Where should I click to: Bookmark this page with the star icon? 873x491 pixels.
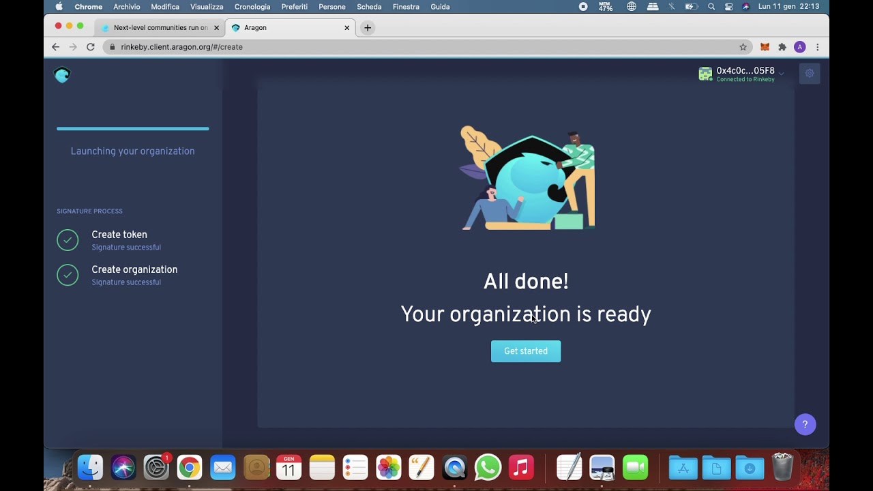click(x=743, y=47)
